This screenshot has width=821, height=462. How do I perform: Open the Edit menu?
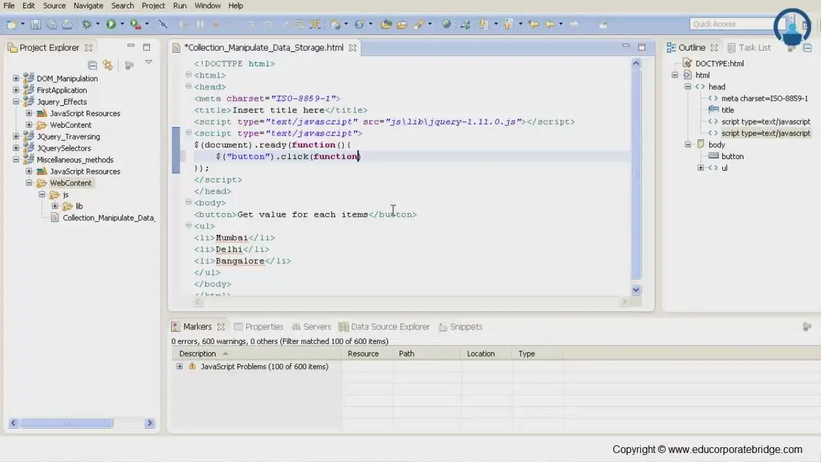[x=29, y=6]
